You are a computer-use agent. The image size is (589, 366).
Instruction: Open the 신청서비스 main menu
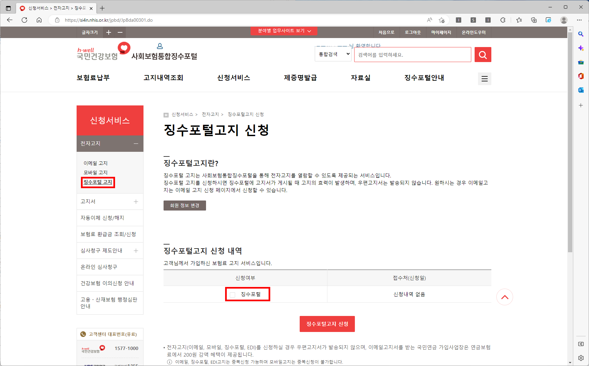(234, 78)
